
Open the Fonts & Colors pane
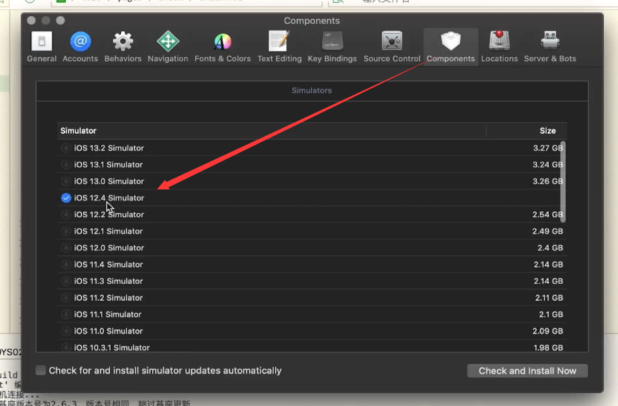(223, 47)
